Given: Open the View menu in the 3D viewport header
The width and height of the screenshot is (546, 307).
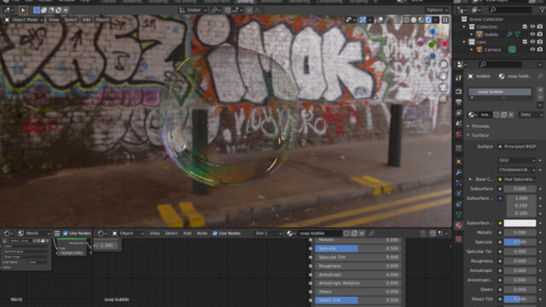Looking at the screenshot, I should click(54, 20).
